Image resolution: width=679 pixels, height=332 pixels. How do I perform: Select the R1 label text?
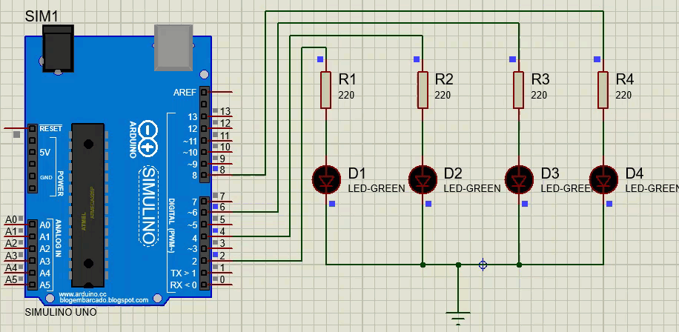point(348,79)
